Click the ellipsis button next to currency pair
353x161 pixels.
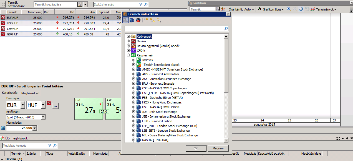[x=56, y=105]
